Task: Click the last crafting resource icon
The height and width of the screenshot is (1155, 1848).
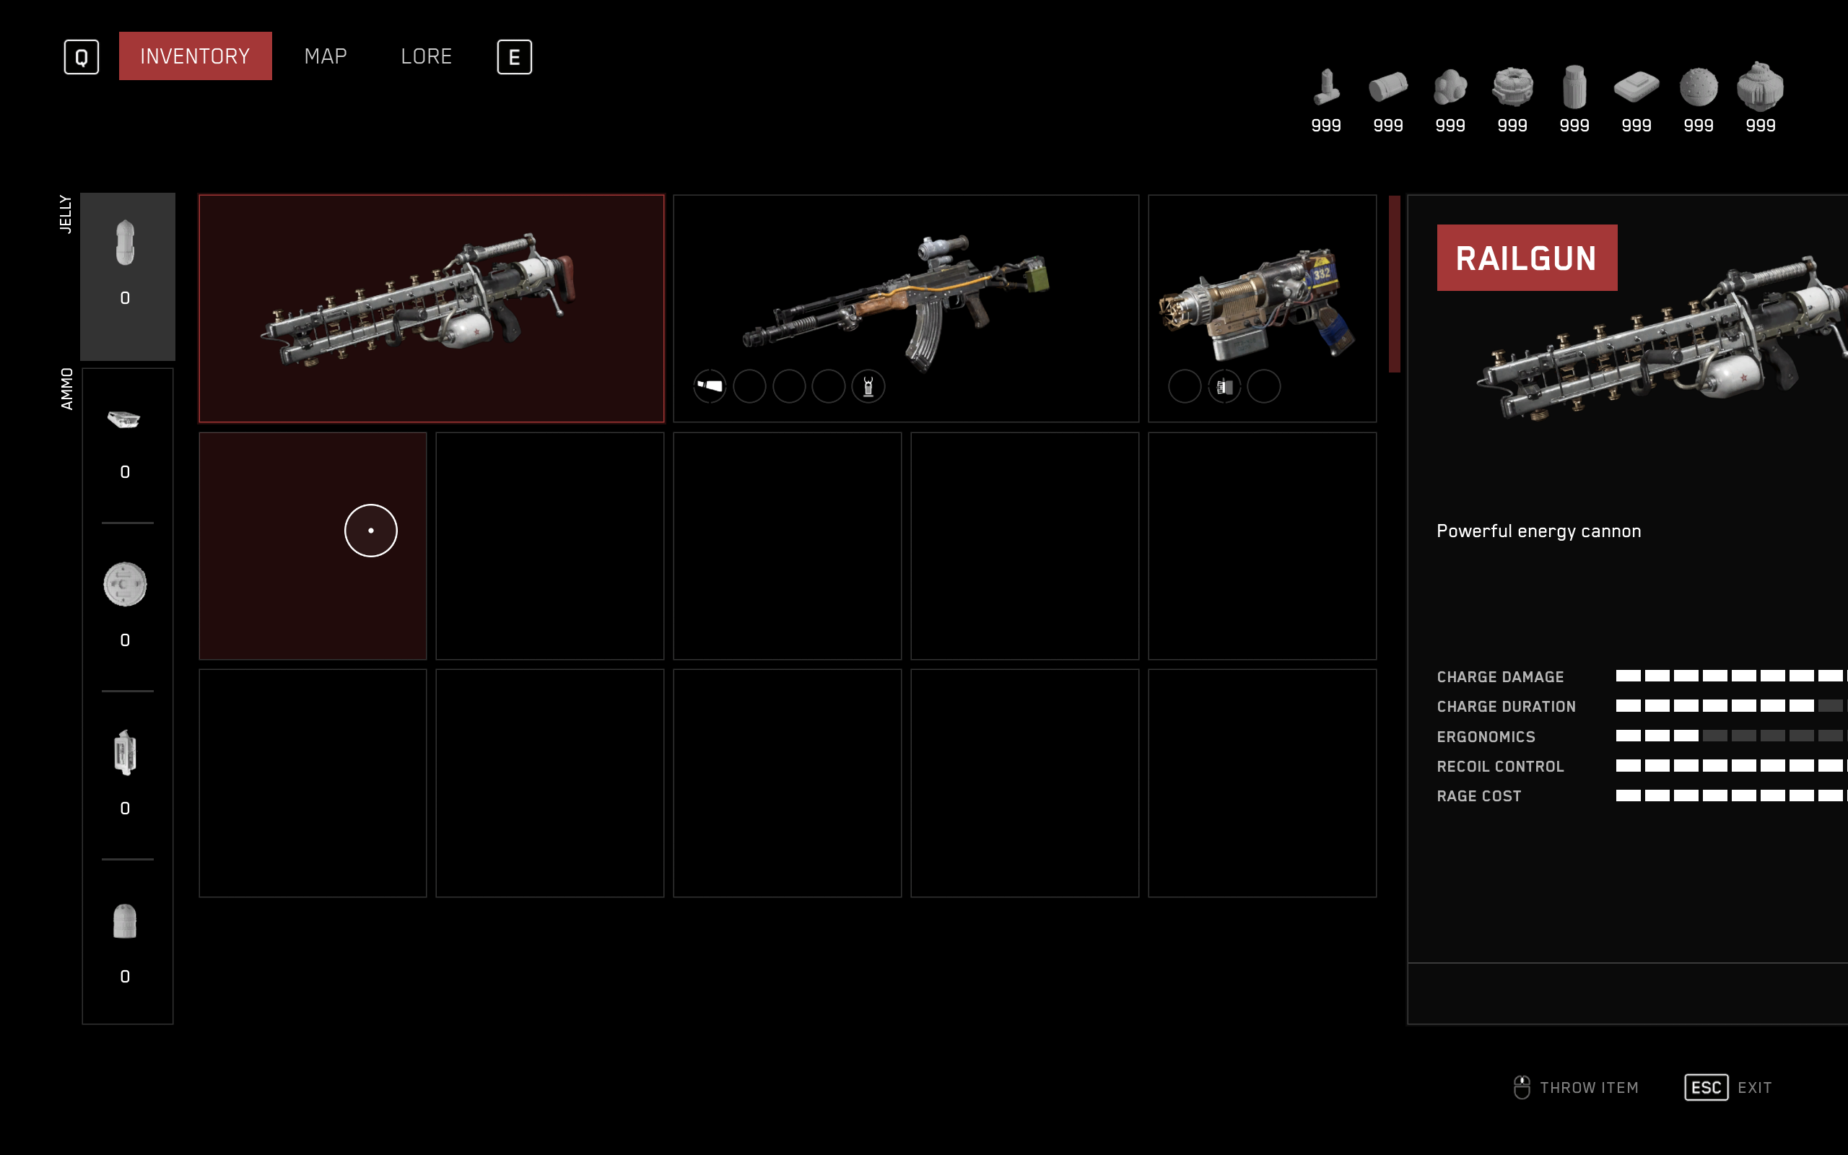Action: (x=1760, y=87)
